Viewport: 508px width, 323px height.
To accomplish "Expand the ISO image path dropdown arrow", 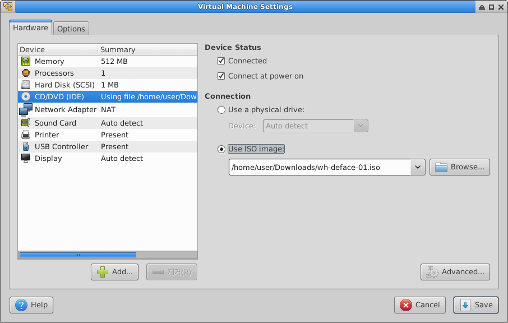I will [418, 167].
